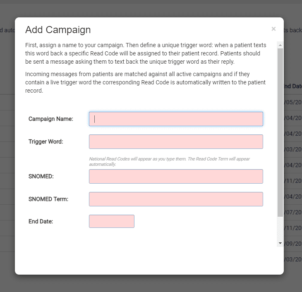This screenshot has width=302, height=292.
Task: Click the "SNOMED Term:" label
Action: click(x=48, y=199)
